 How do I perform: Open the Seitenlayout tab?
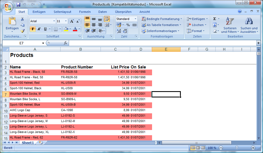(x=62, y=12)
